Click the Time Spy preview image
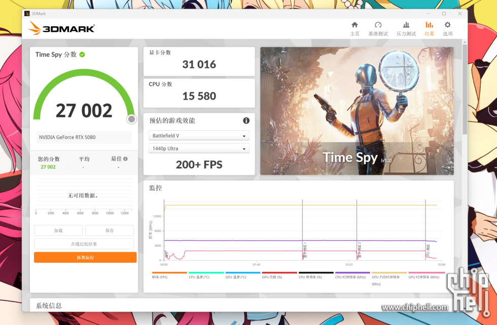The width and height of the screenshot is (497, 325). click(x=357, y=111)
